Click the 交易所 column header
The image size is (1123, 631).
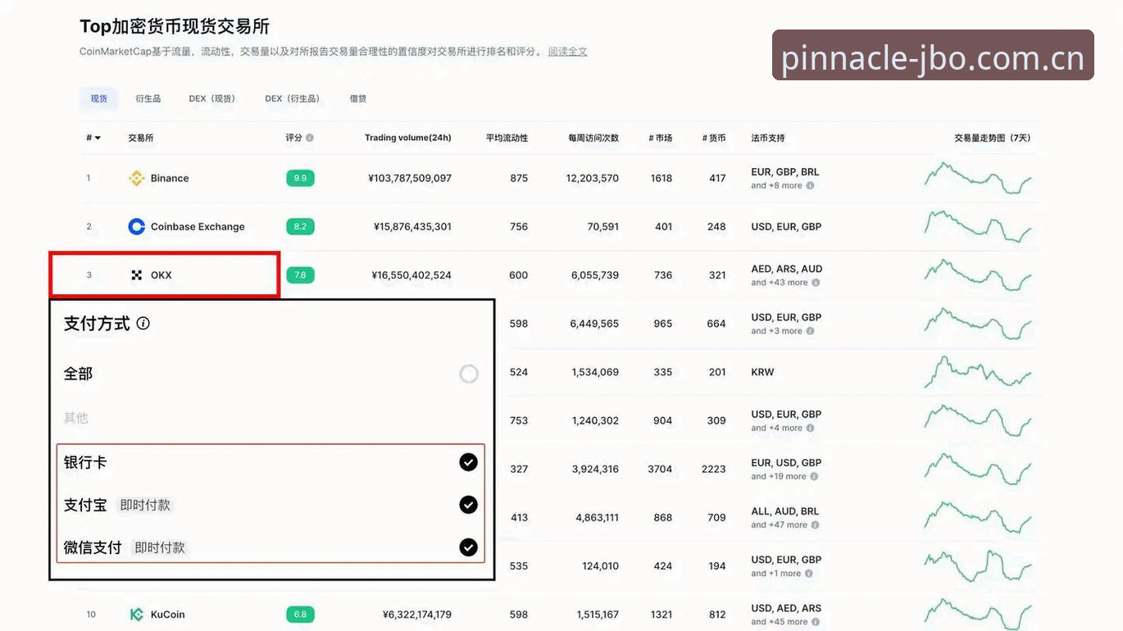click(141, 138)
